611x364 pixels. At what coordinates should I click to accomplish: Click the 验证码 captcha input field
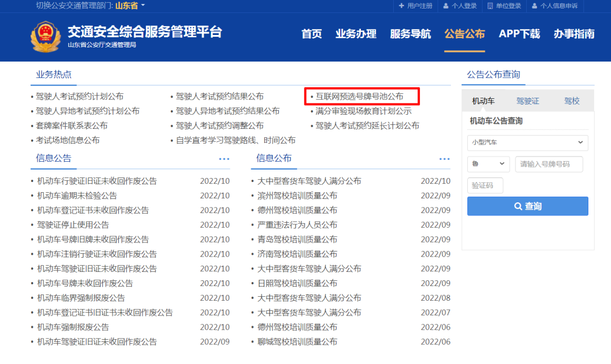click(485, 185)
